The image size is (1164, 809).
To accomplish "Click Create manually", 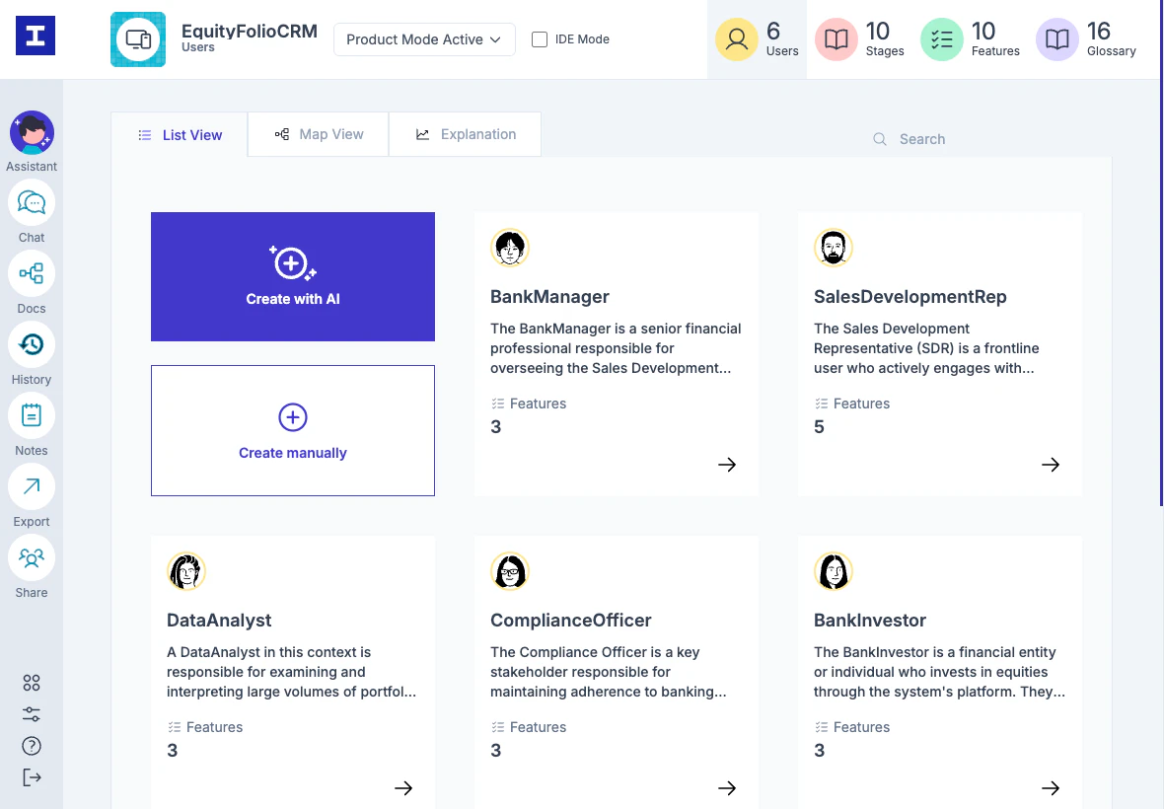I will tap(292, 430).
